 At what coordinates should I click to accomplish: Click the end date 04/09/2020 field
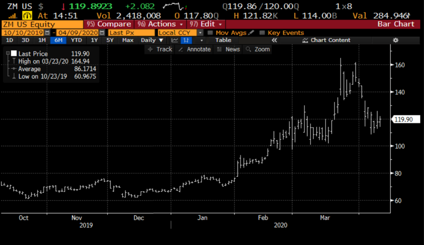click(x=78, y=33)
